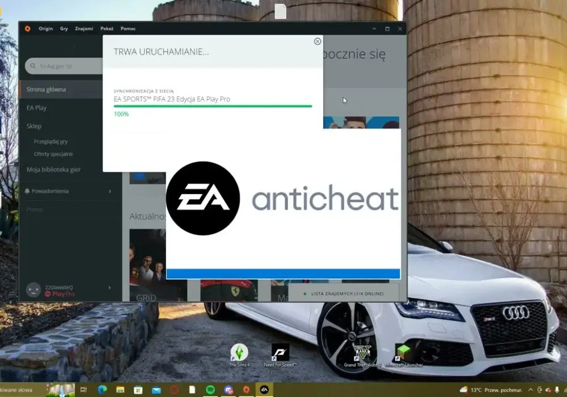Expand the 22DawideQ profile menu chevron
Image resolution: width=567 pixels, height=397 pixels.
109,288
